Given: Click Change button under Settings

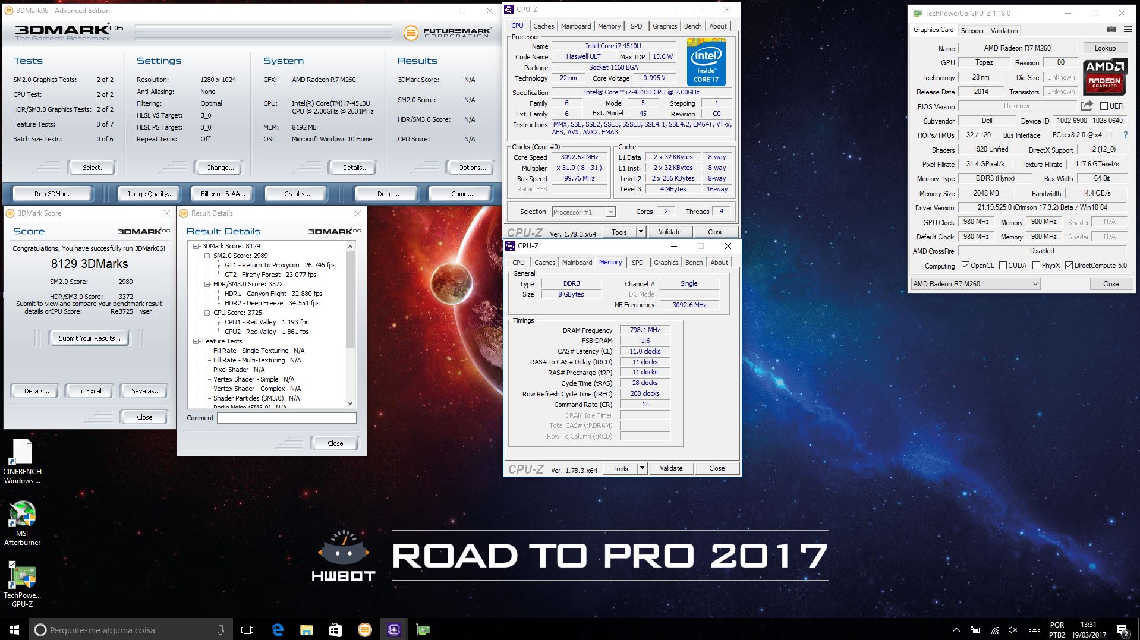Looking at the screenshot, I should pyautogui.click(x=220, y=168).
